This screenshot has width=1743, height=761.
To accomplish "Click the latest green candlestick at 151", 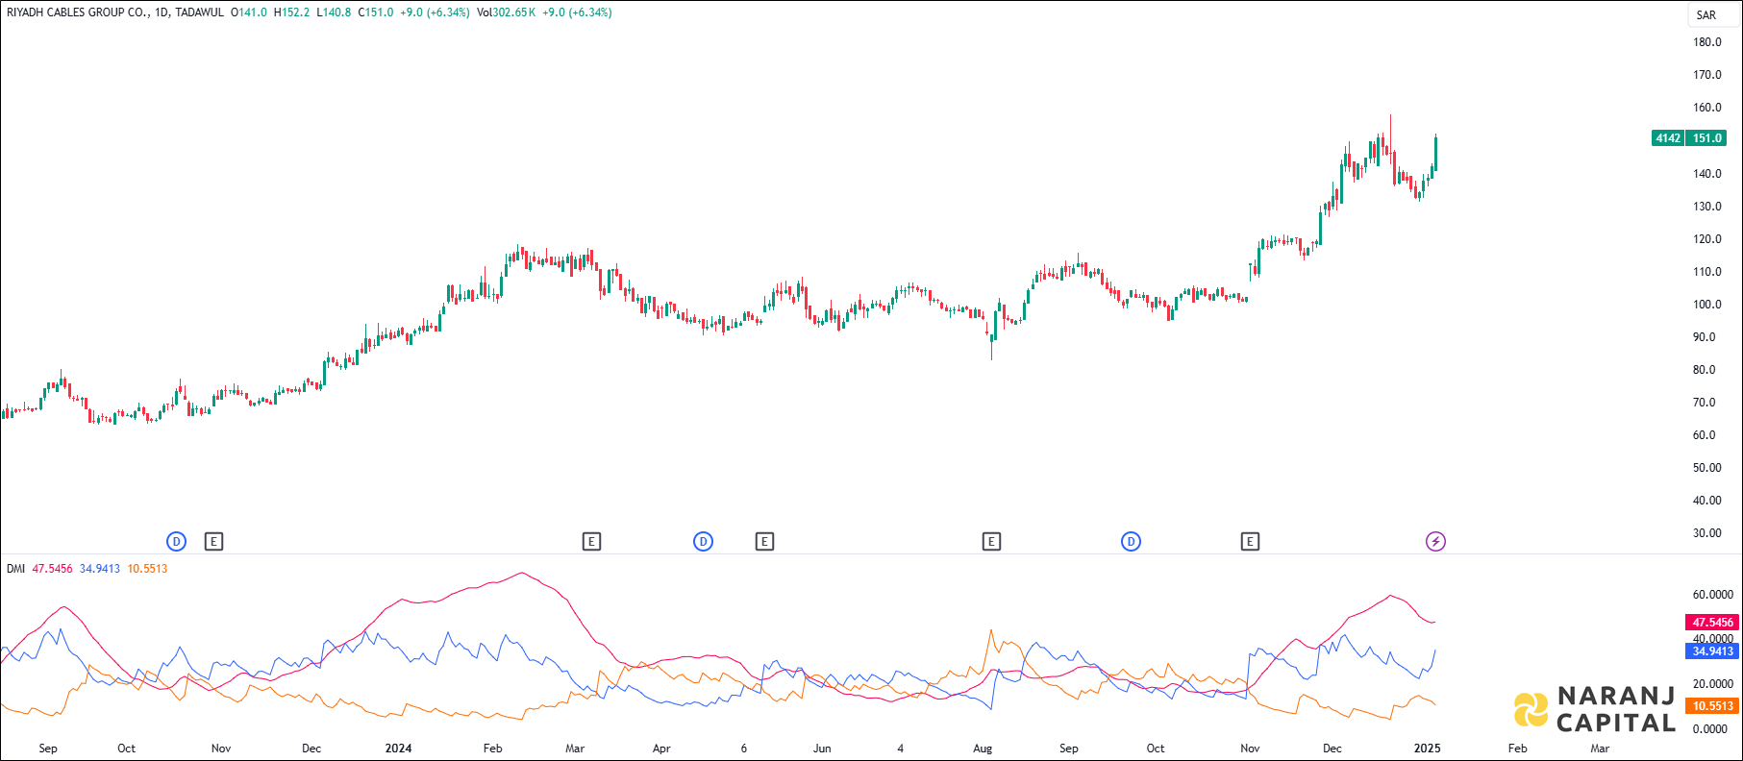I will coord(1435,153).
